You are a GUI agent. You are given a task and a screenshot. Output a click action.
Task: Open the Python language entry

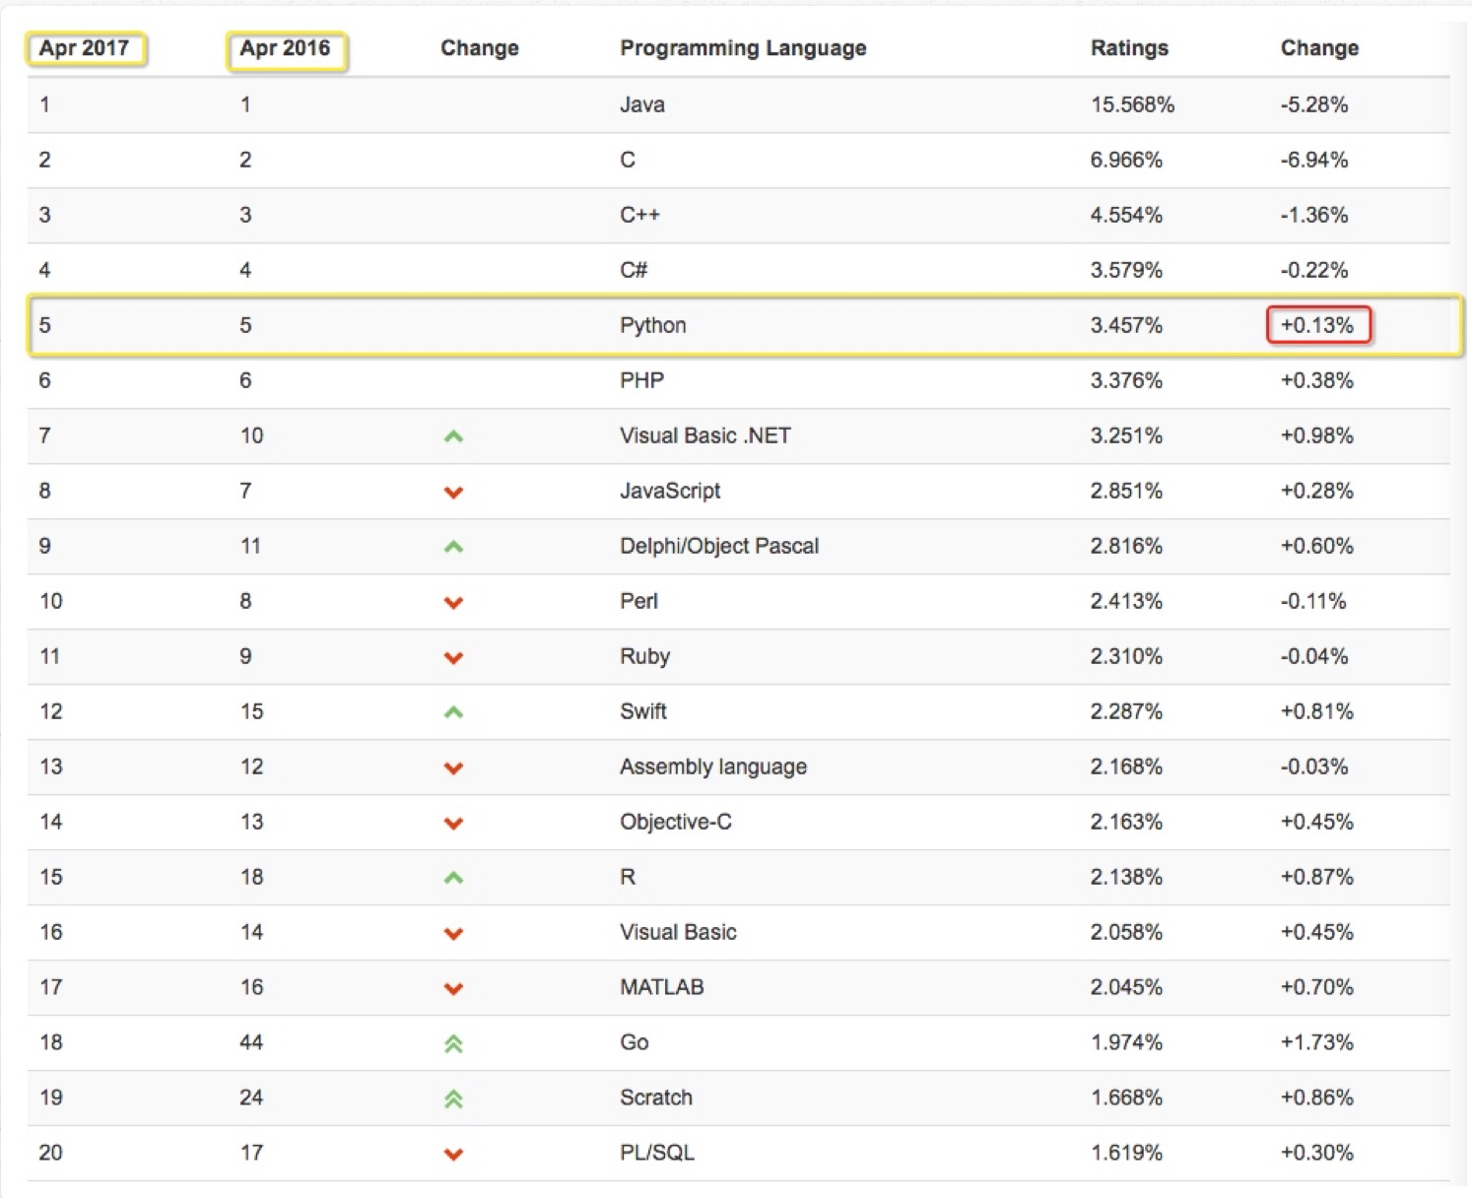coord(653,325)
